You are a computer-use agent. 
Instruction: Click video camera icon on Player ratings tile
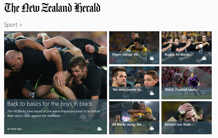(152, 58)
